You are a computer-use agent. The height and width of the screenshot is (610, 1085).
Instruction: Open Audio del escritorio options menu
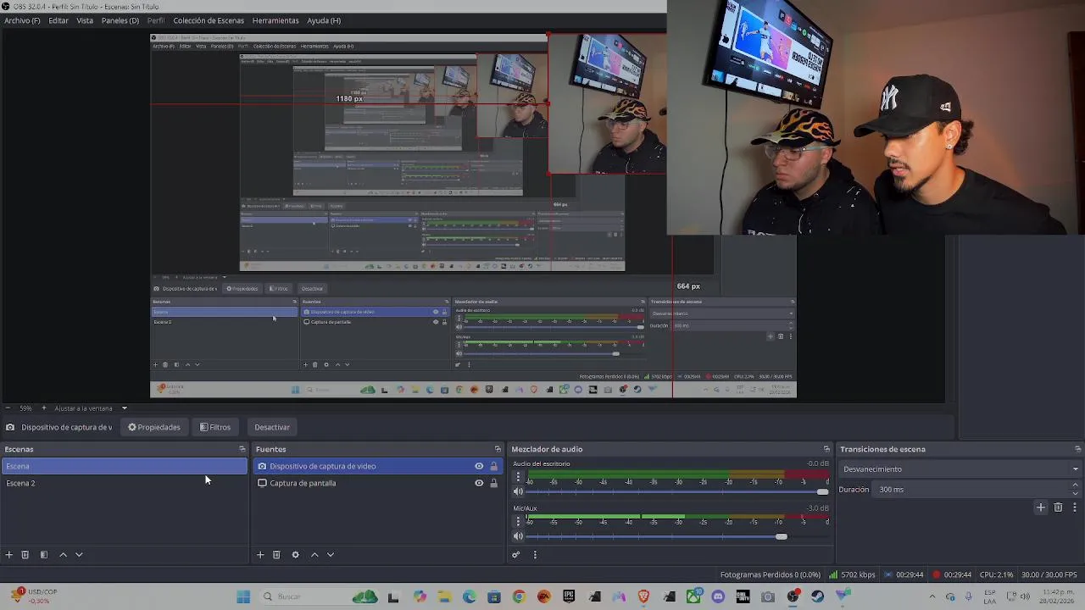pos(518,477)
